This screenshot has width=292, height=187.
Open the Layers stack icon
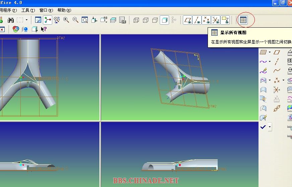(x=113, y=20)
